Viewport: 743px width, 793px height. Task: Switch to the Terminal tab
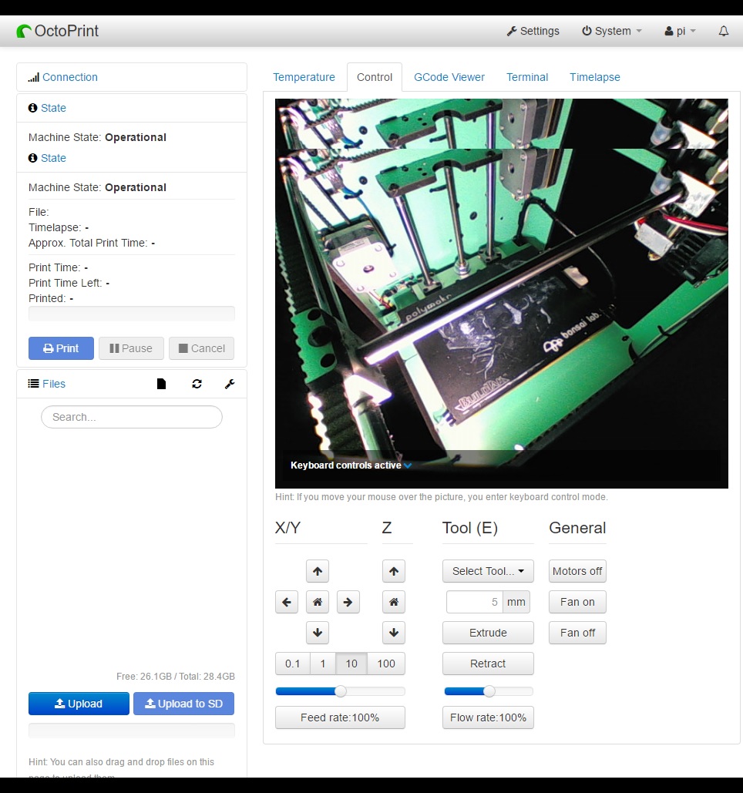pos(526,77)
